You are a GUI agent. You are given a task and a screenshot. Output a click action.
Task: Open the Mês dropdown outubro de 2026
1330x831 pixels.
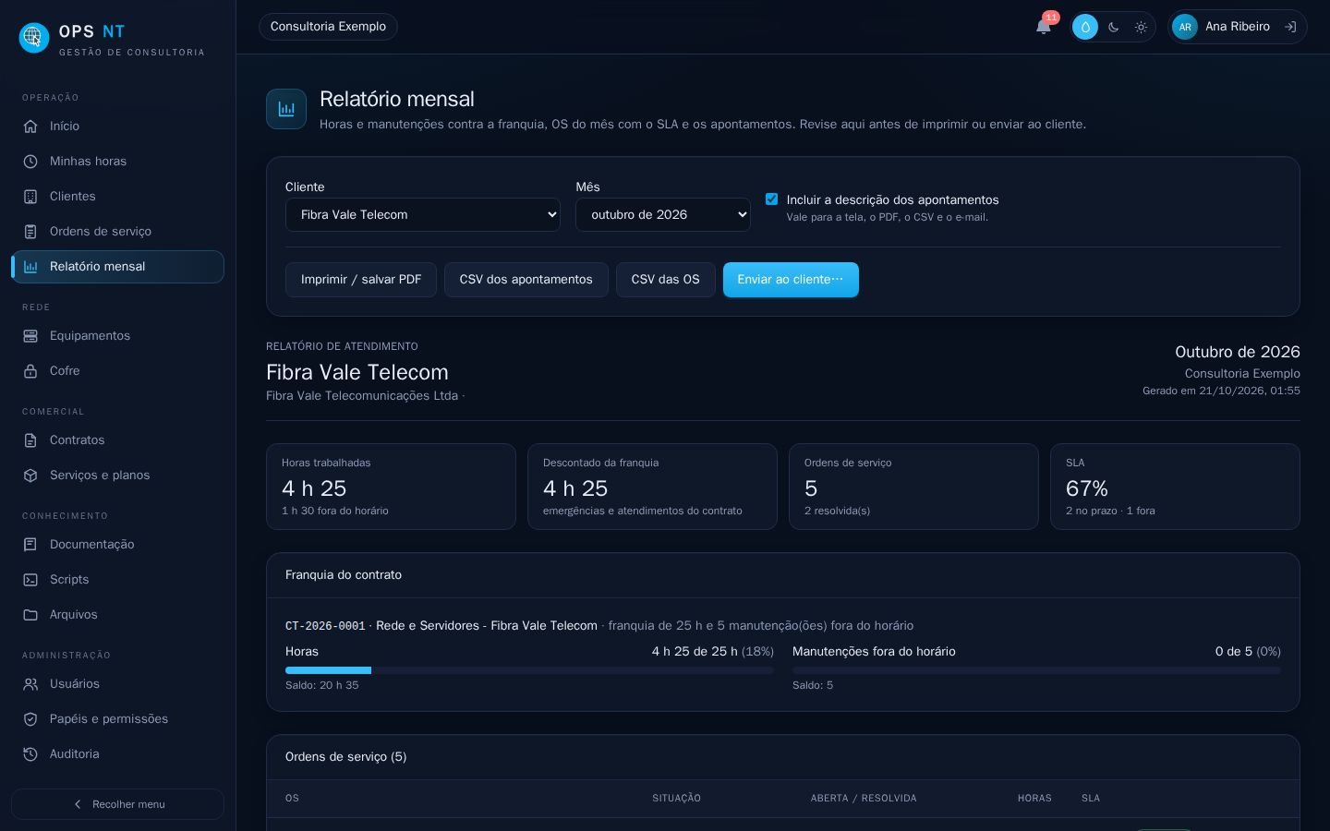(663, 214)
